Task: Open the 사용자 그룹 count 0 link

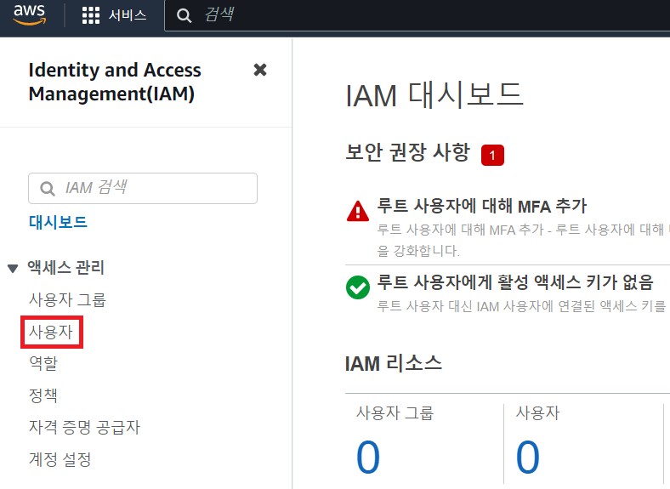Action: coord(368,457)
